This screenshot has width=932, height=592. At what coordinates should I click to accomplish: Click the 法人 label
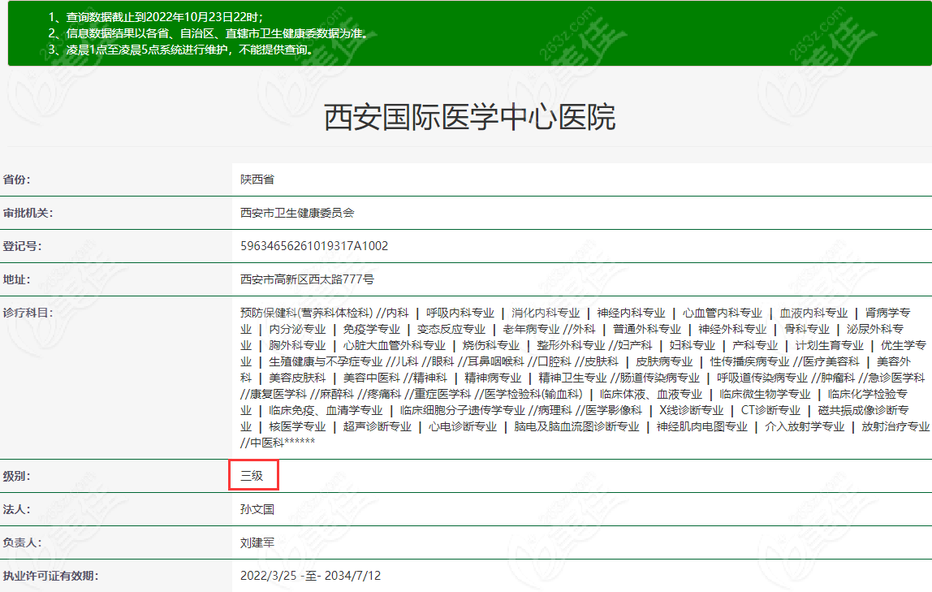tap(16, 509)
